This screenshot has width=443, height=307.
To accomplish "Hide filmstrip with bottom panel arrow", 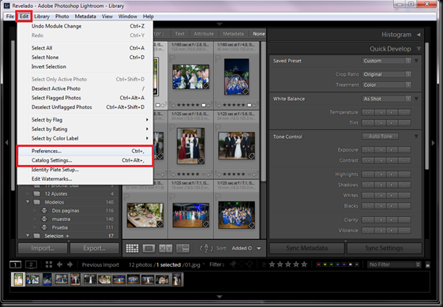I will [220, 297].
